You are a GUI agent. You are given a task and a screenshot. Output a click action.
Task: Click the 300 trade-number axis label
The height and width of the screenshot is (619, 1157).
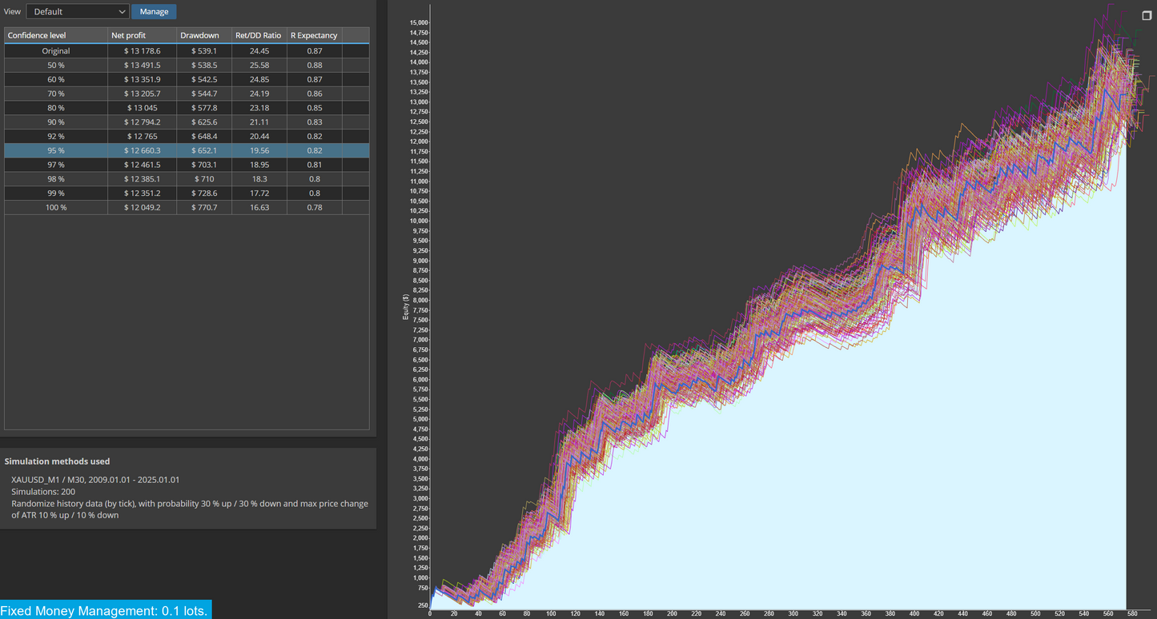pos(792,614)
